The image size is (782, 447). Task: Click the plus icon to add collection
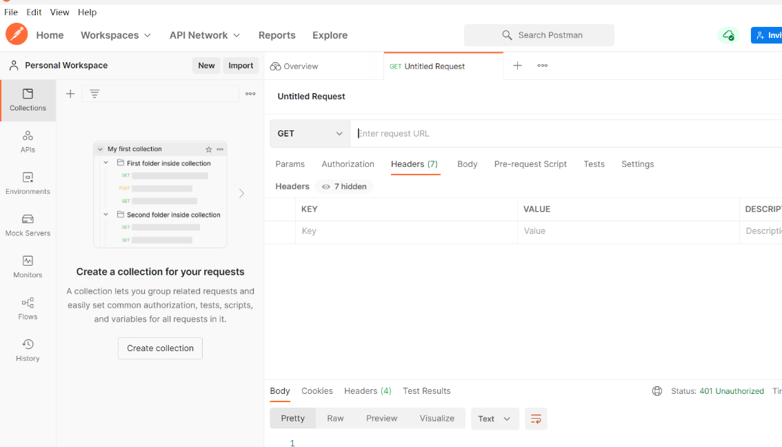click(x=70, y=94)
